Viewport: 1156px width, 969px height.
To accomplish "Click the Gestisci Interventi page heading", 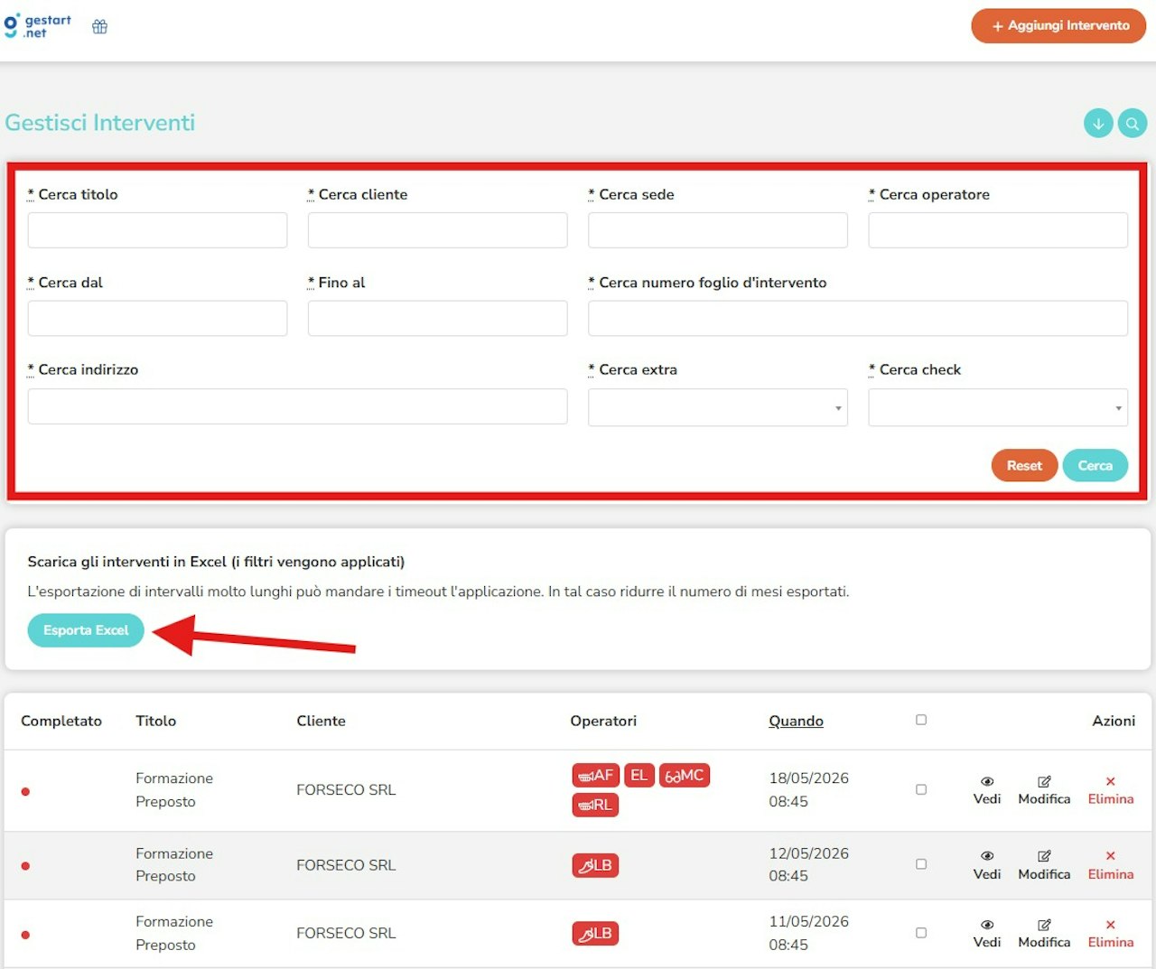I will pyautogui.click(x=100, y=123).
